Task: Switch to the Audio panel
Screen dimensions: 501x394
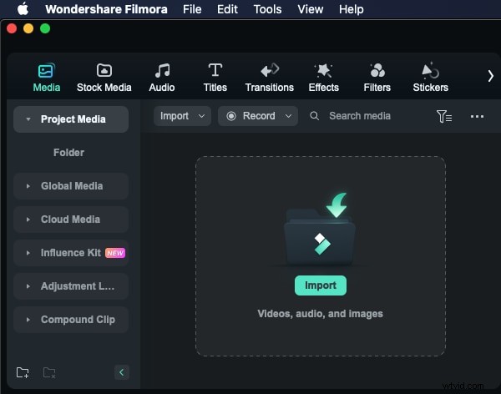Action: tap(162, 78)
